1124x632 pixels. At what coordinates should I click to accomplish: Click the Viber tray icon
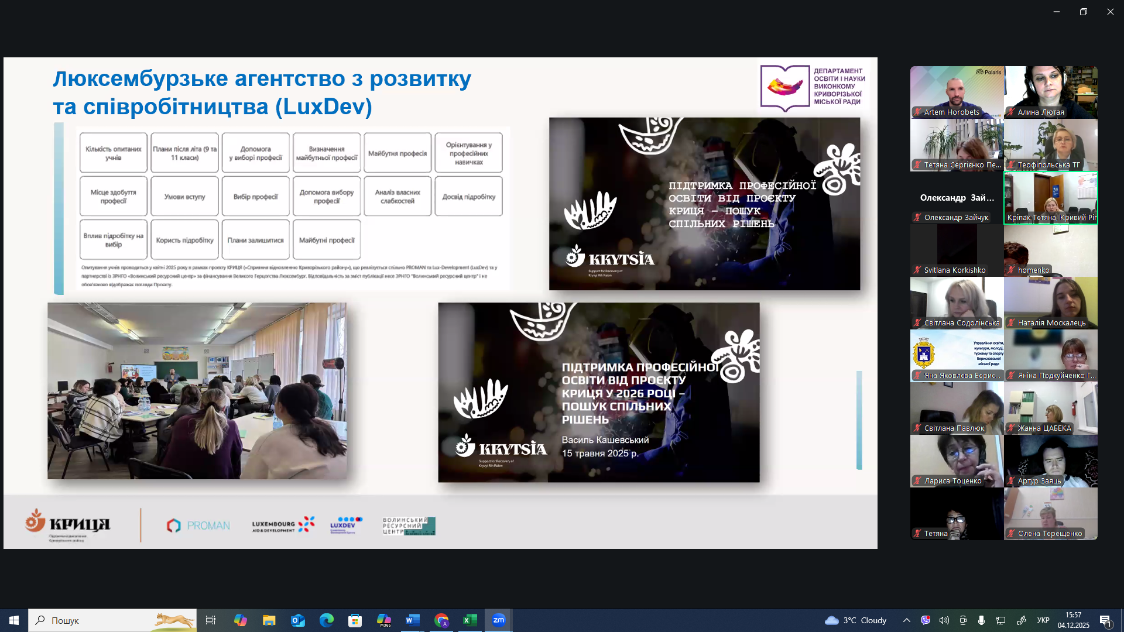[926, 620]
